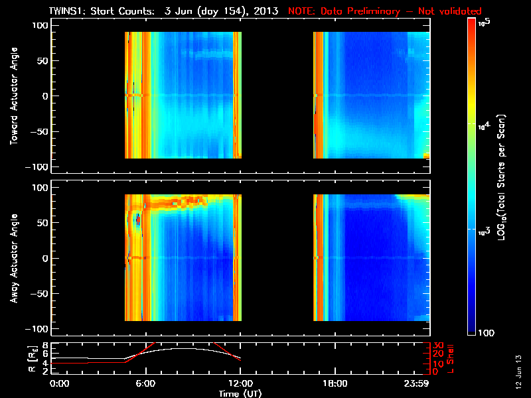Click the '10^5' label on the color bar
The image size is (531, 398).
[x=485, y=23]
